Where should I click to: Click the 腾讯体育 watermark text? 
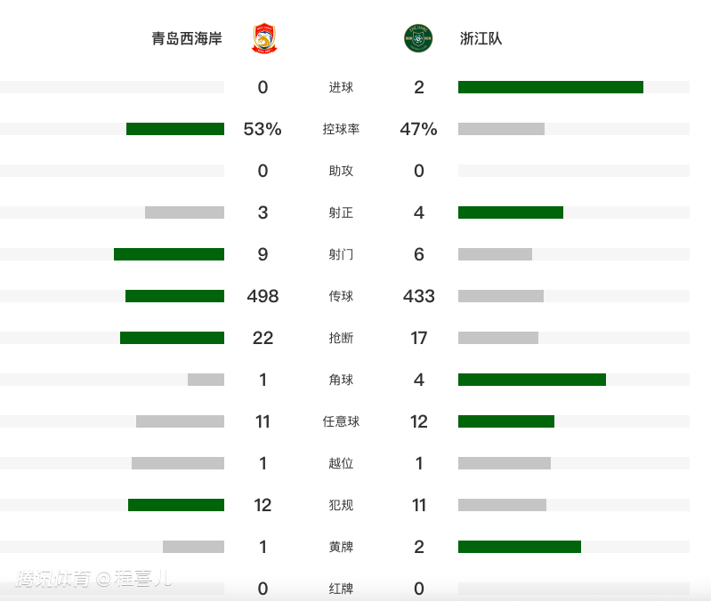coord(53,579)
